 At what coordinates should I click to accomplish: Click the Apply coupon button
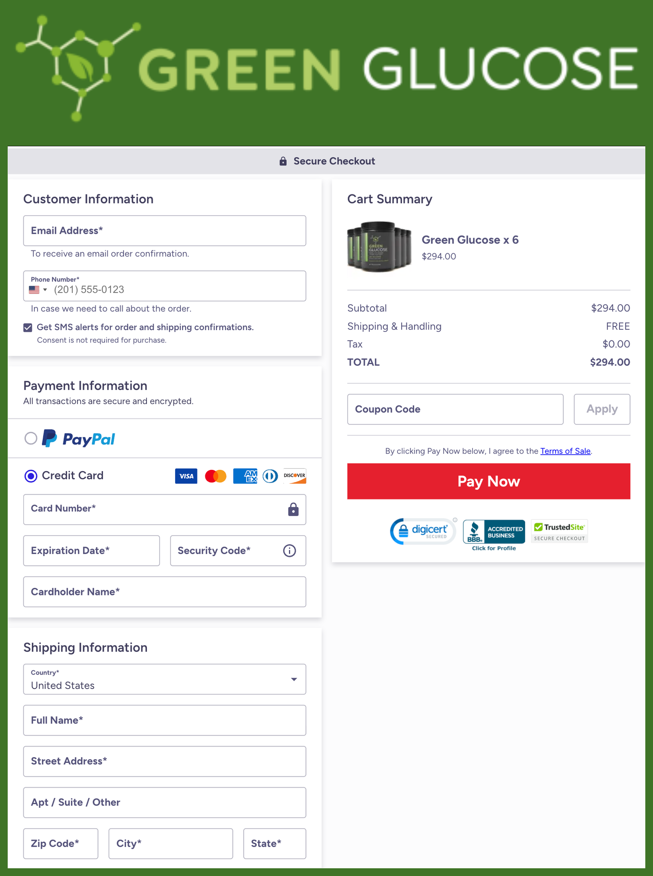[602, 409]
